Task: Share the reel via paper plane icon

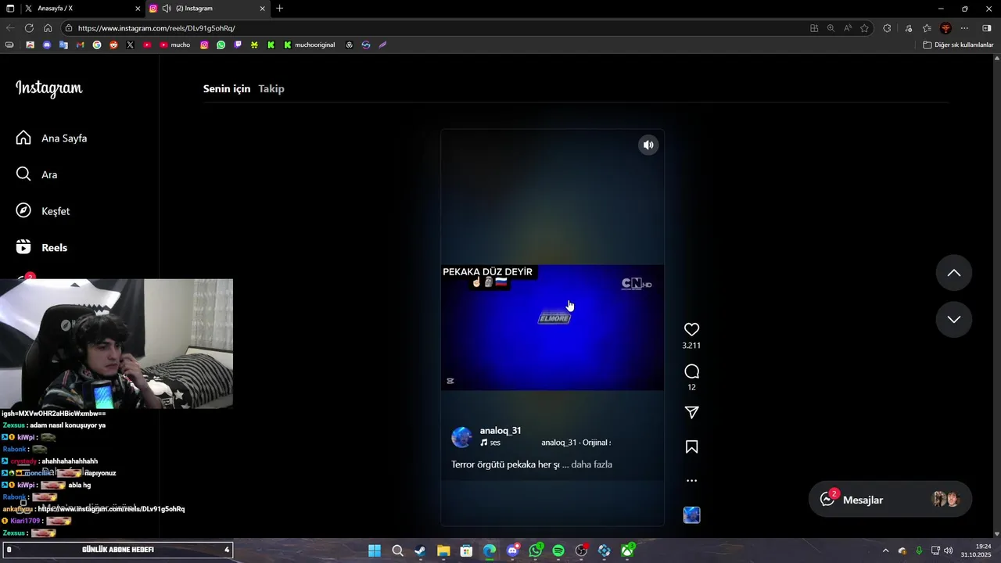Action: pos(691,412)
